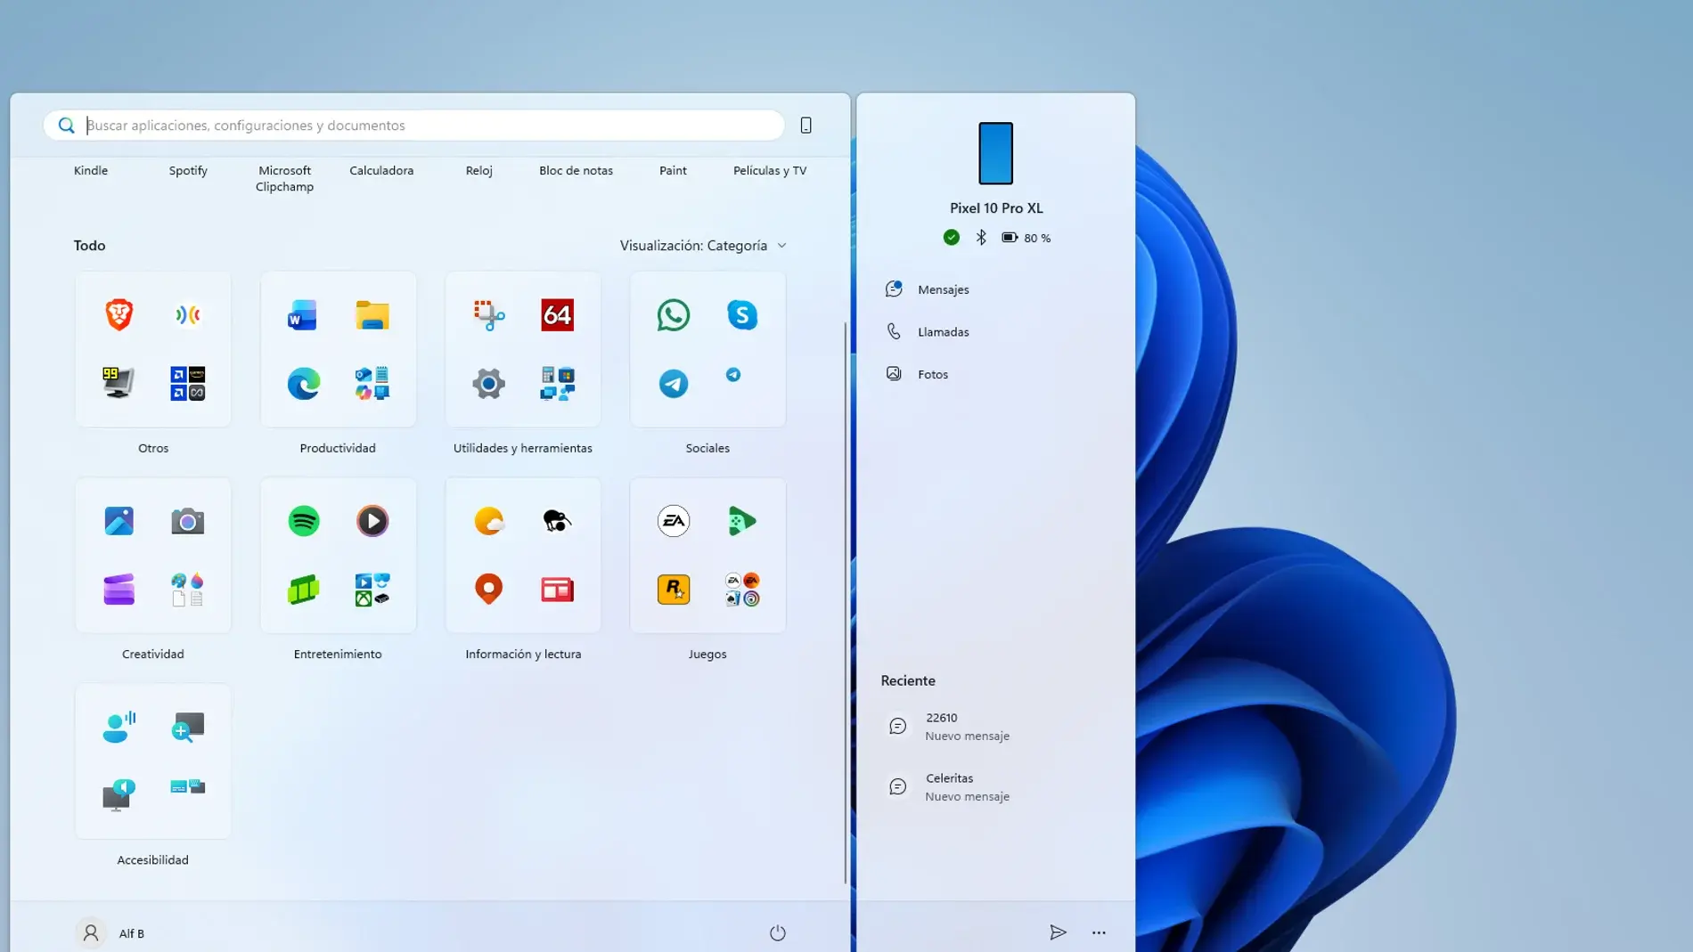The image size is (1693, 952).
Task: Click the power button
Action: tap(778, 932)
